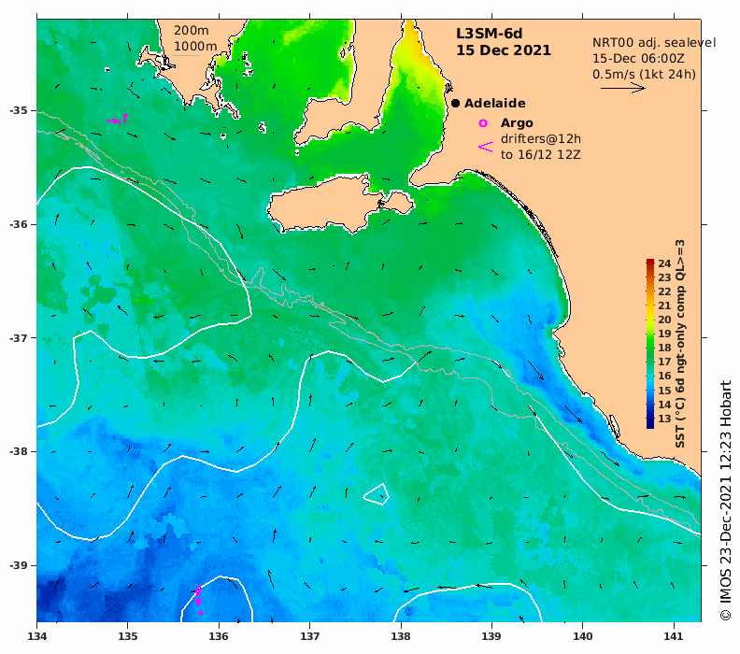Click the longitude label '141'
This screenshot has height=654, width=740.
674,636
